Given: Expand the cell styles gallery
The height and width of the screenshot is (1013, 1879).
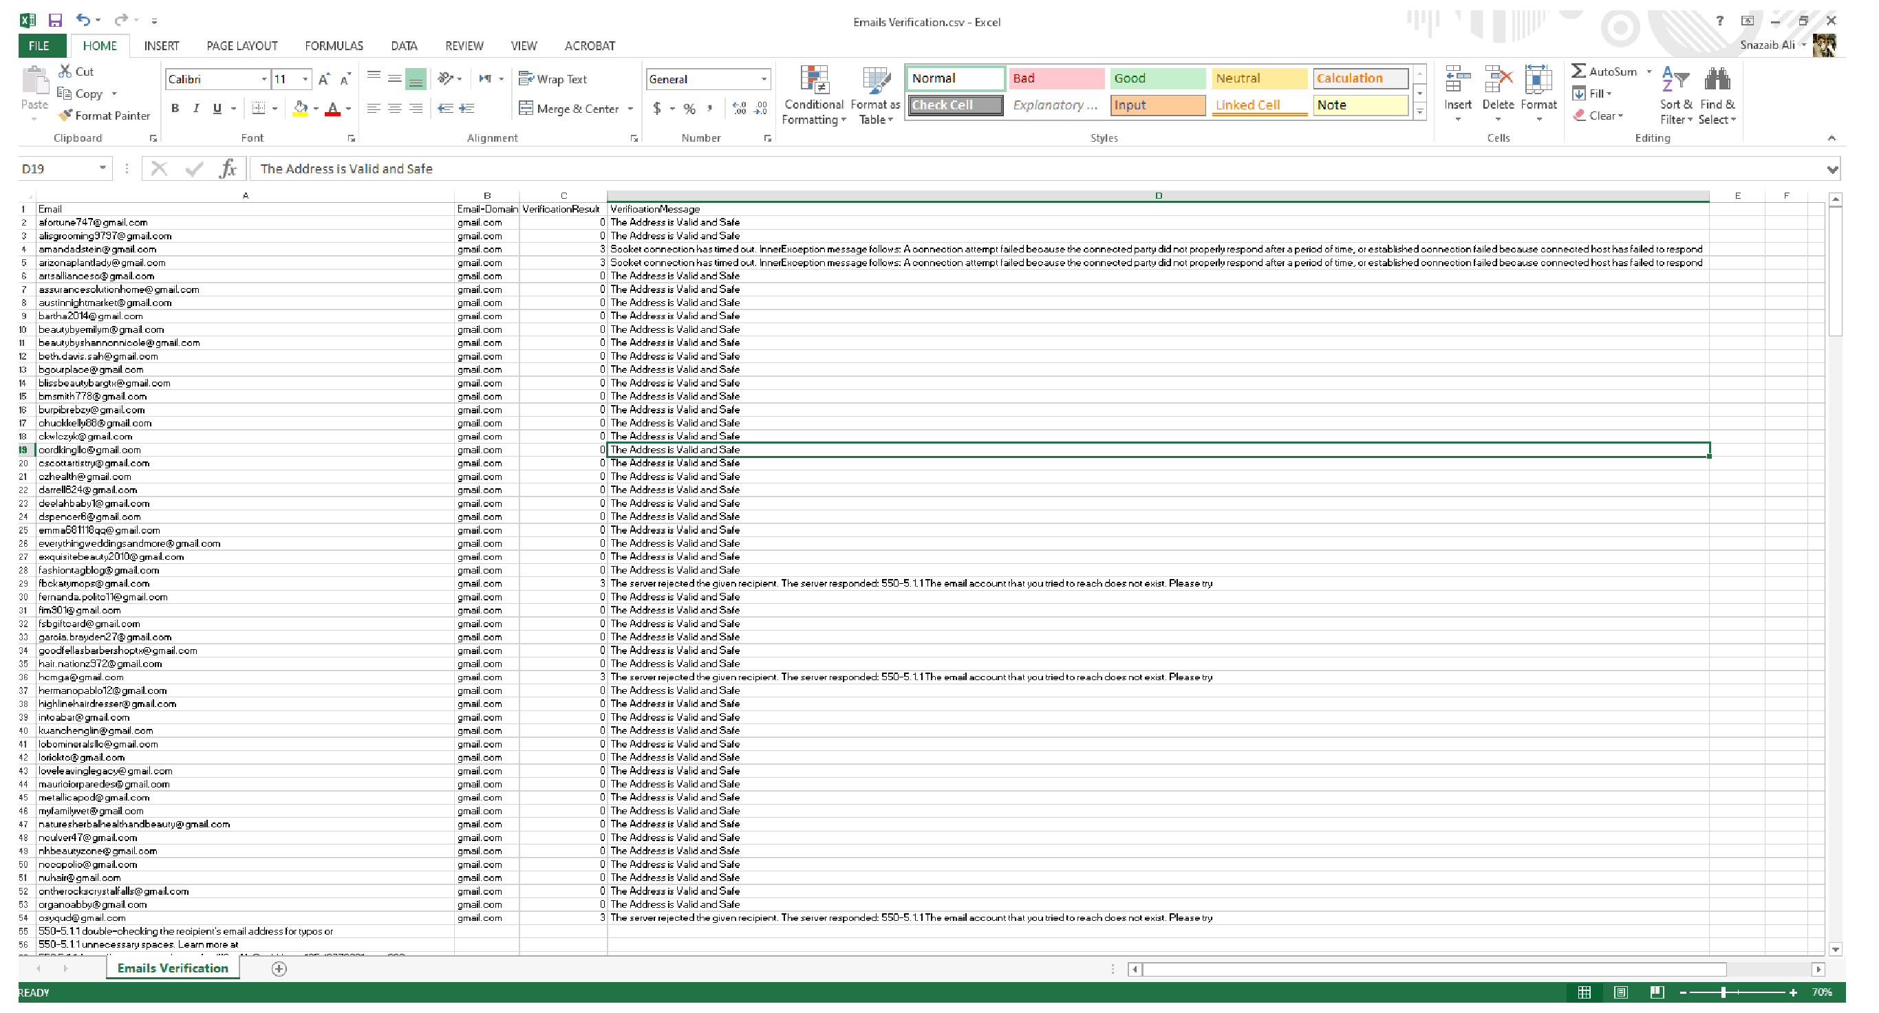Looking at the screenshot, I should [1419, 111].
